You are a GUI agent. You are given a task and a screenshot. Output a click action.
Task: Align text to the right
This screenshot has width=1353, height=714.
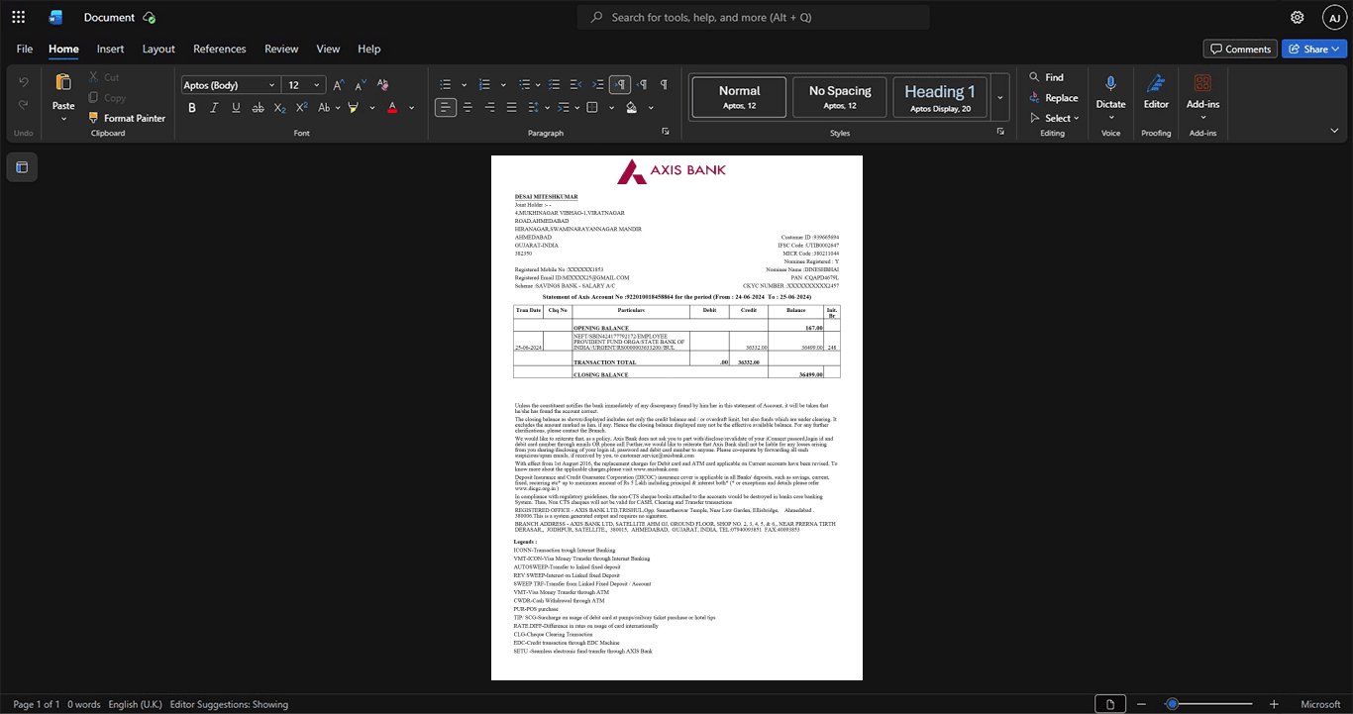(489, 107)
